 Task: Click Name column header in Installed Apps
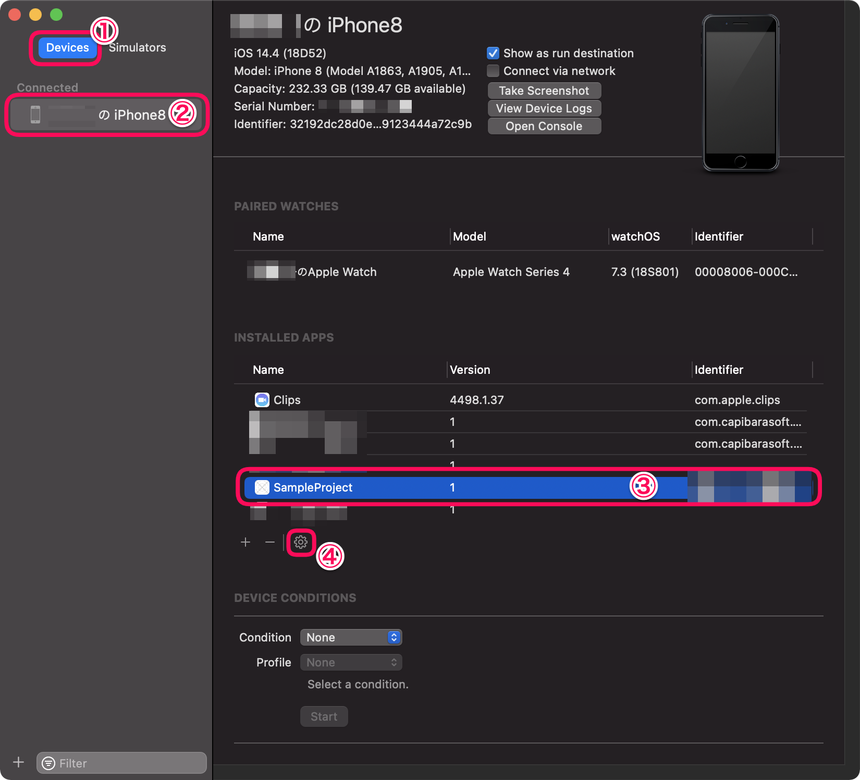pyautogui.click(x=268, y=370)
